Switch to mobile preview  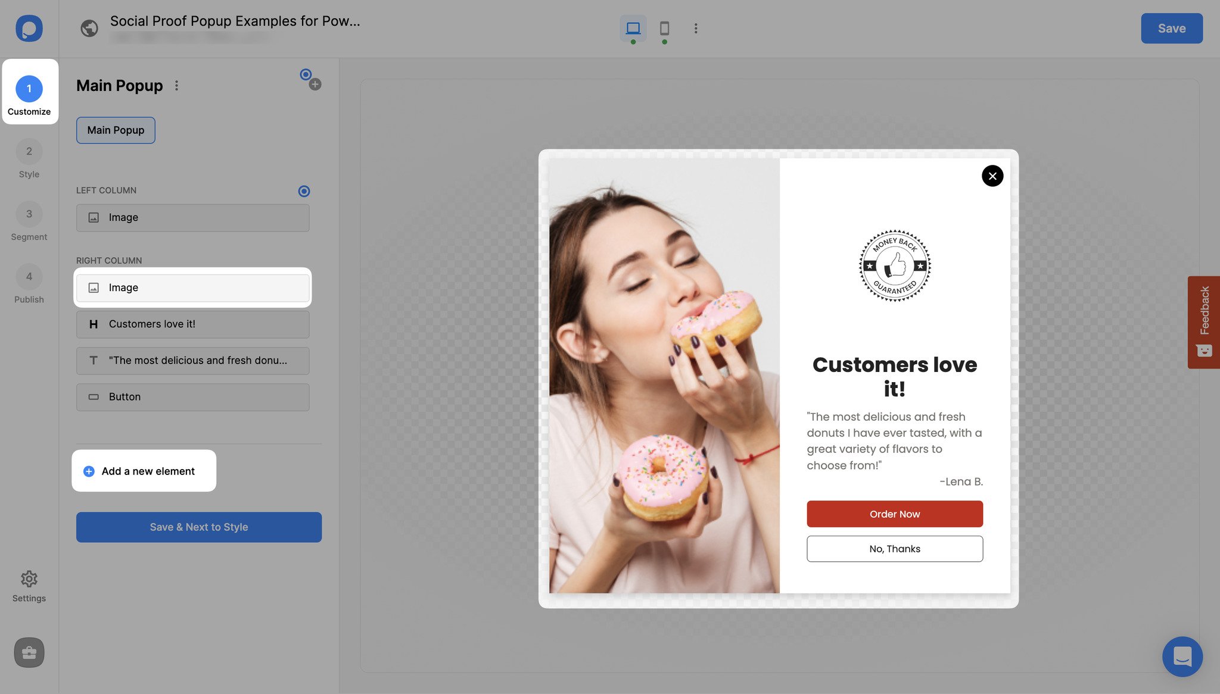[x=664, y=28]
